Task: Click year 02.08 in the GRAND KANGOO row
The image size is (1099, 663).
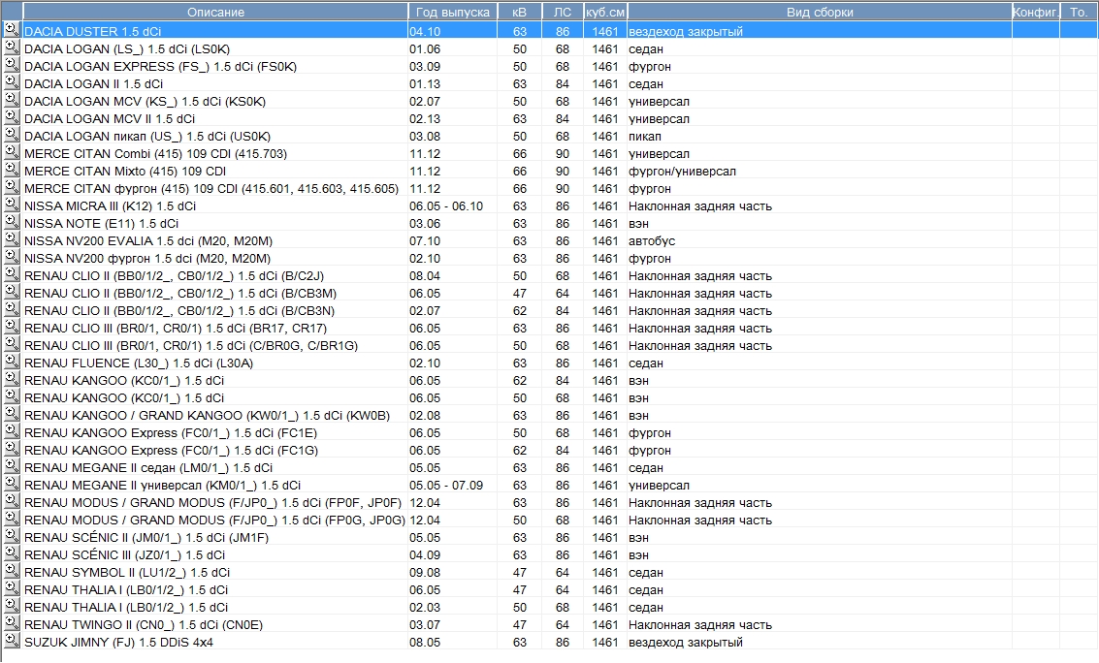Action: [x=425, y=415]
